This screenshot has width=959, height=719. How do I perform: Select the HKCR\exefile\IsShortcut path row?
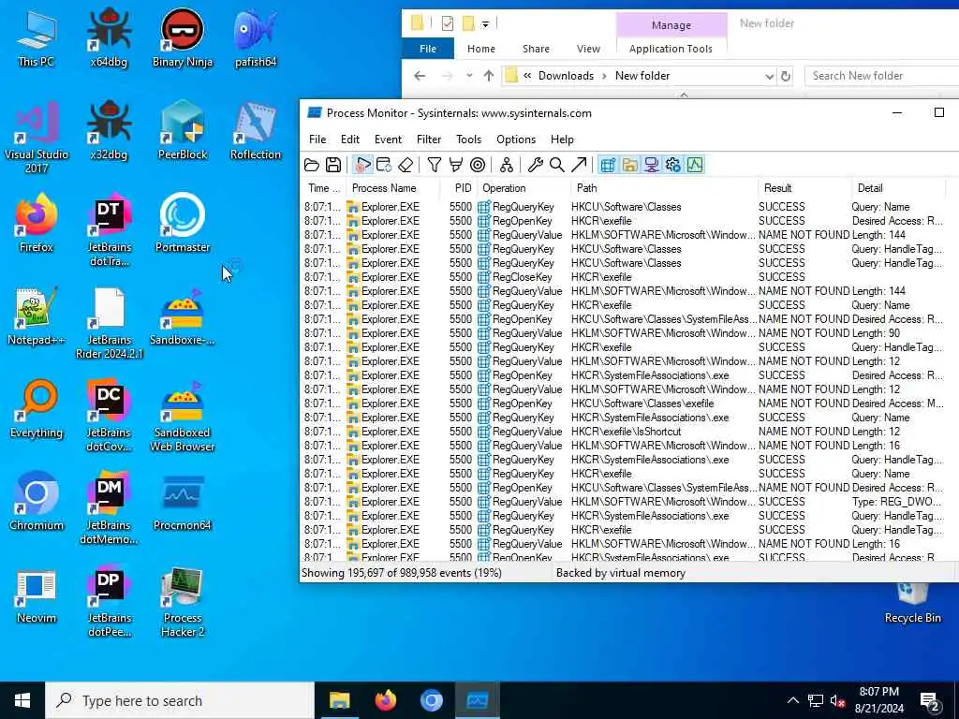tap(628, 431)
